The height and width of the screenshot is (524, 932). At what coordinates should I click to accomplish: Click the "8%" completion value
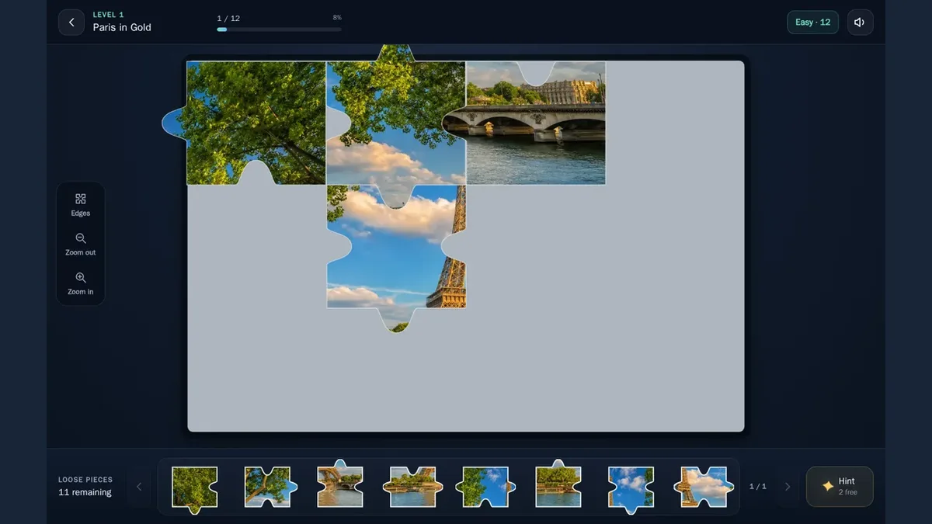[337, 17]
